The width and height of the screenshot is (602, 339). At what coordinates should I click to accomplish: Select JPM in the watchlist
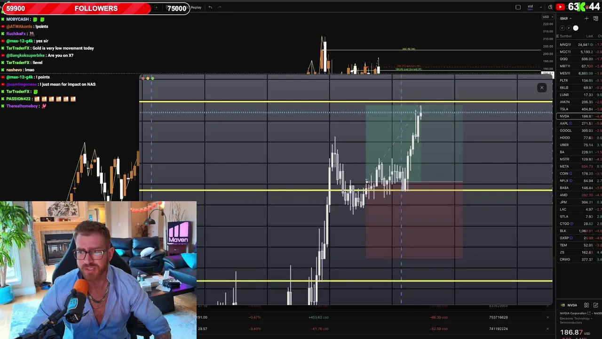tap(579, 202)
